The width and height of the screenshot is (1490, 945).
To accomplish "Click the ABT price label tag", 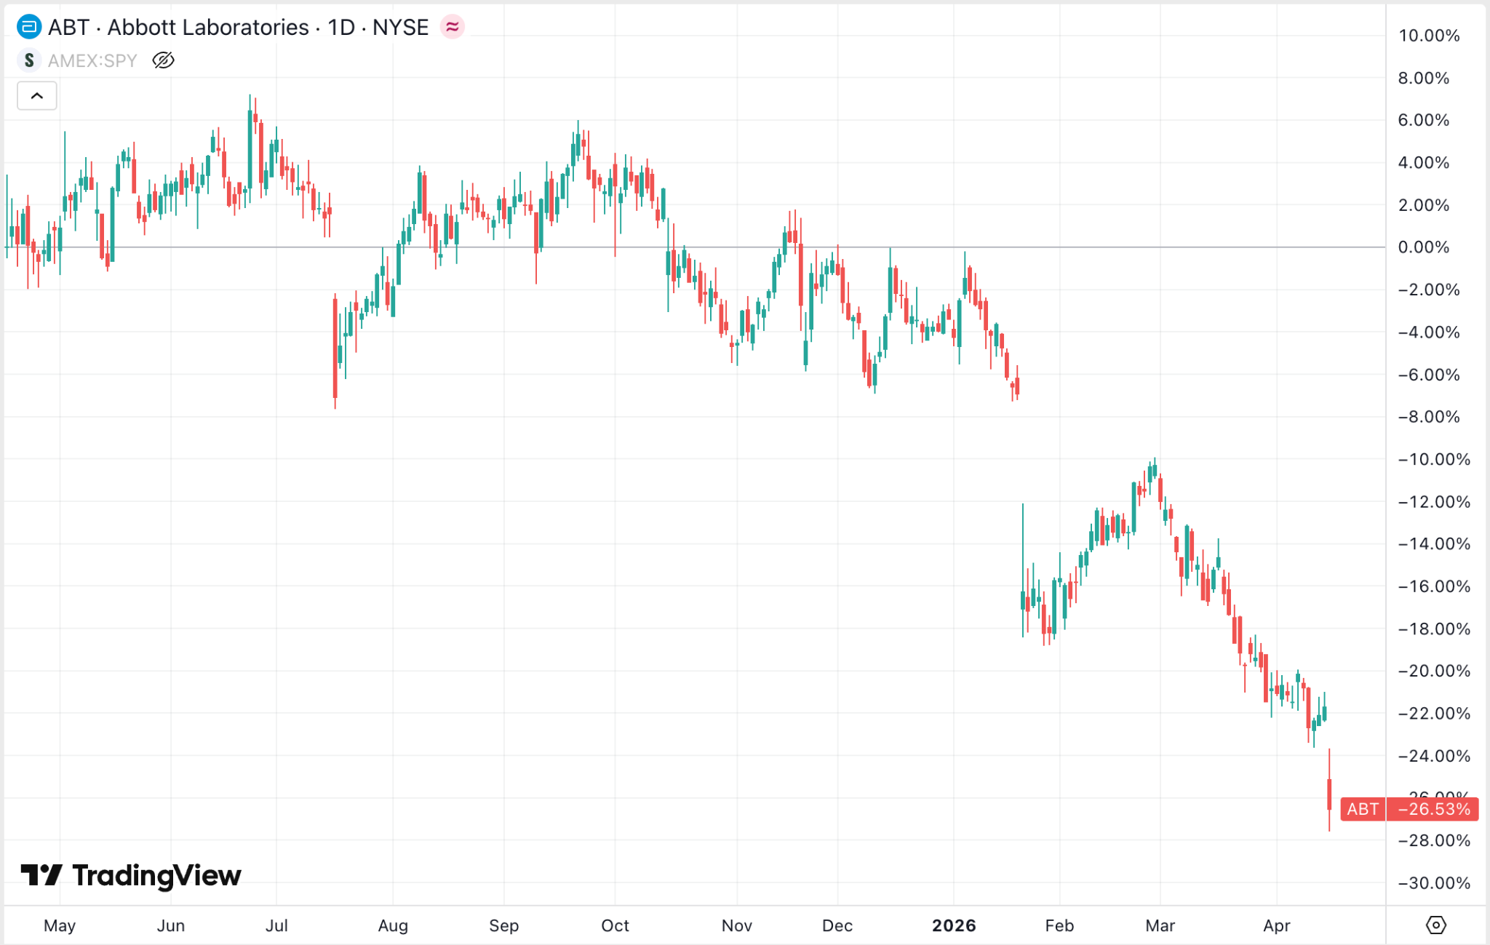I will [x=1362, y=809].
